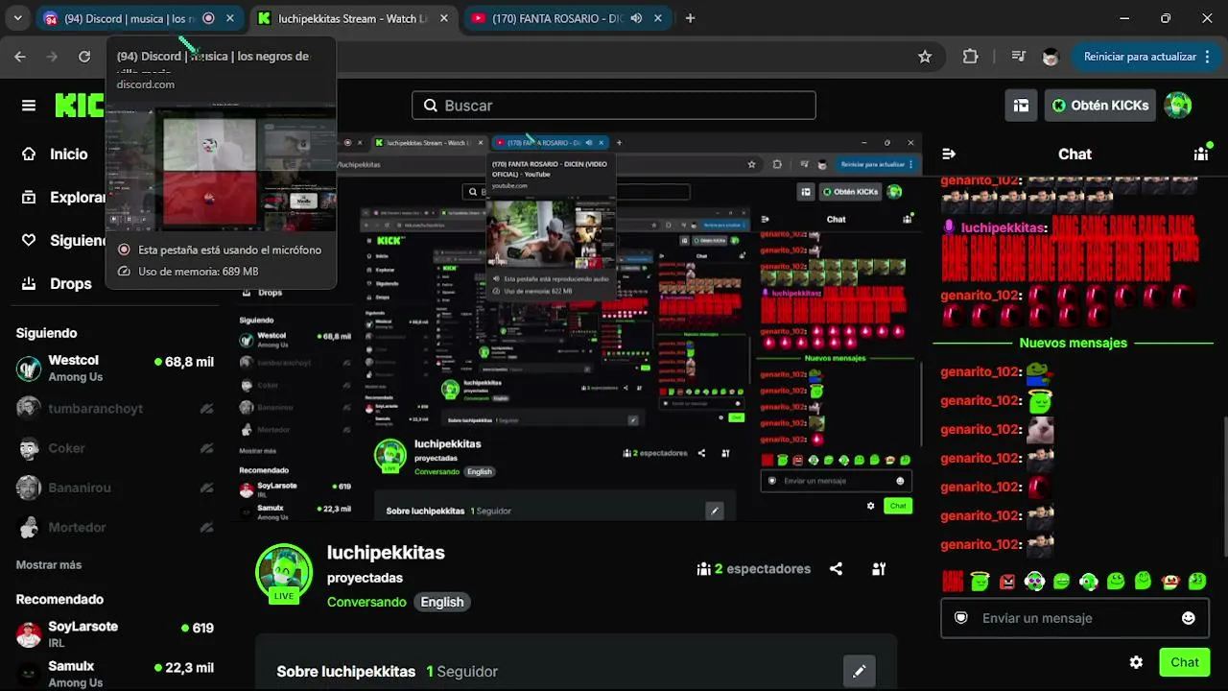Image resolution: width=1228 pixels, height=691 pixels.
Task: Show the chat users list icon
Action: (1201, 154)
